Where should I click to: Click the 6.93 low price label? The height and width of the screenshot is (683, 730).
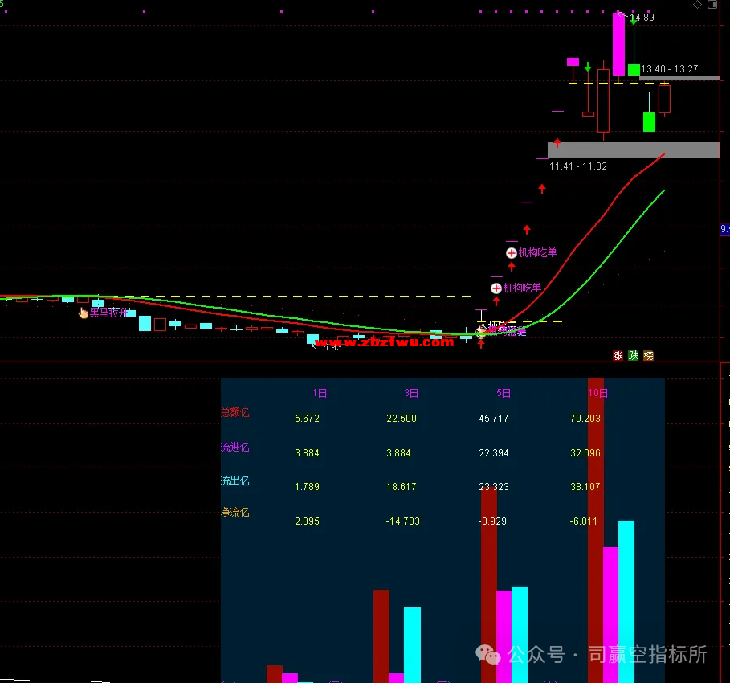point(332,348)
